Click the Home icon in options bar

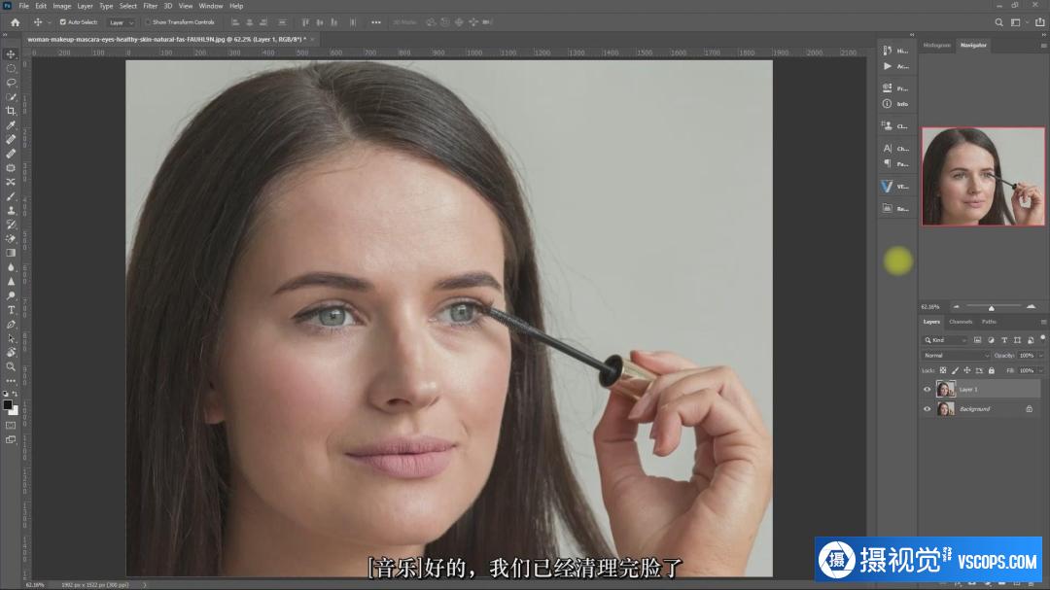tap(16, 22)
